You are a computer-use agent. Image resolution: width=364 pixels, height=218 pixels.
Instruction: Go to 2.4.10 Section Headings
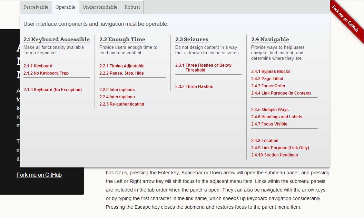click(274, 155)
